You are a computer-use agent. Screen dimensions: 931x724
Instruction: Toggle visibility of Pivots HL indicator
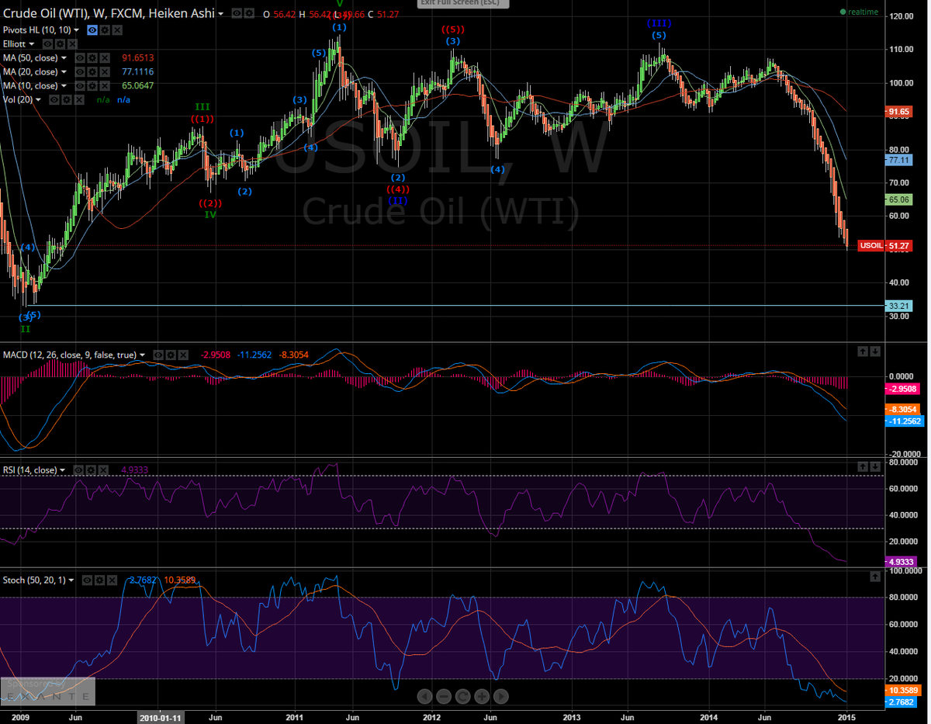92,30
